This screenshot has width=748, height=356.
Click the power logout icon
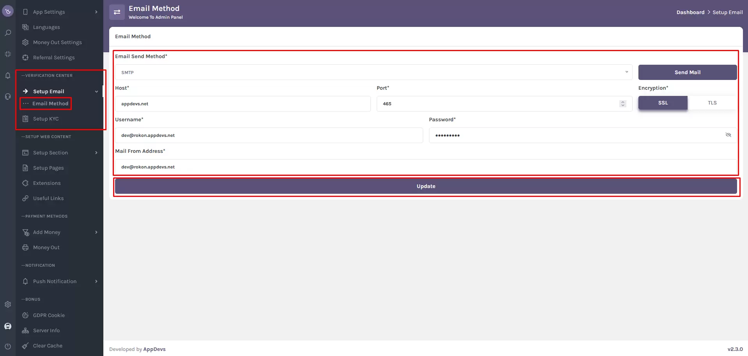tap(8, 346)
